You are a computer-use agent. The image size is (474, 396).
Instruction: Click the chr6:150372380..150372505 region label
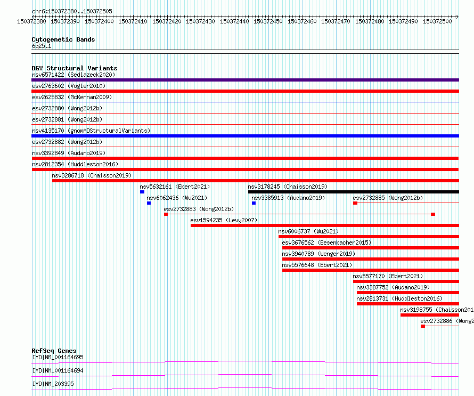coord(72,11)
